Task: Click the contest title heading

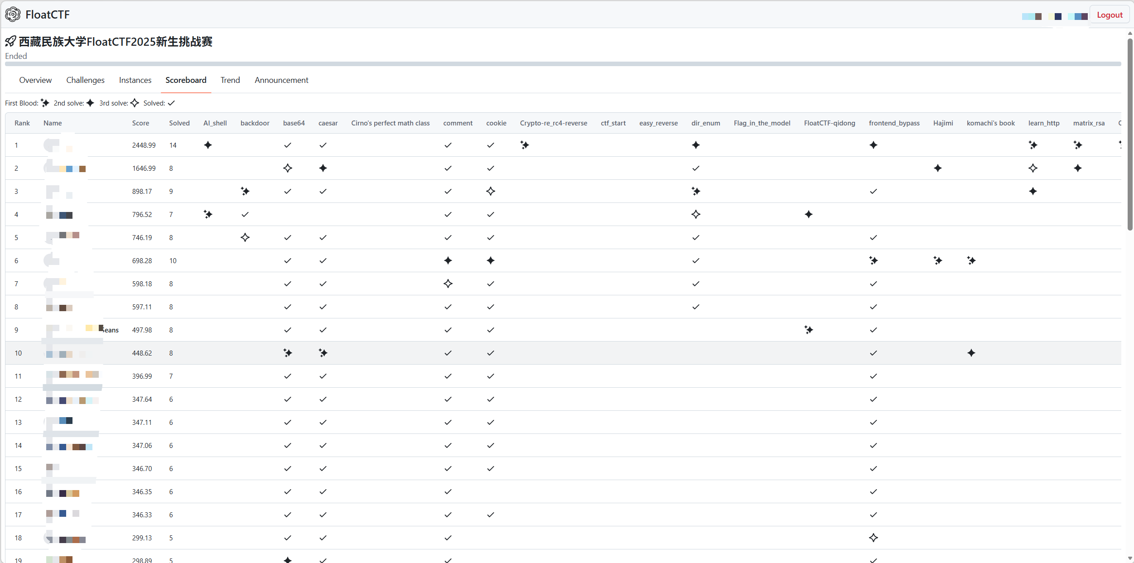Action: click(116, 42)
